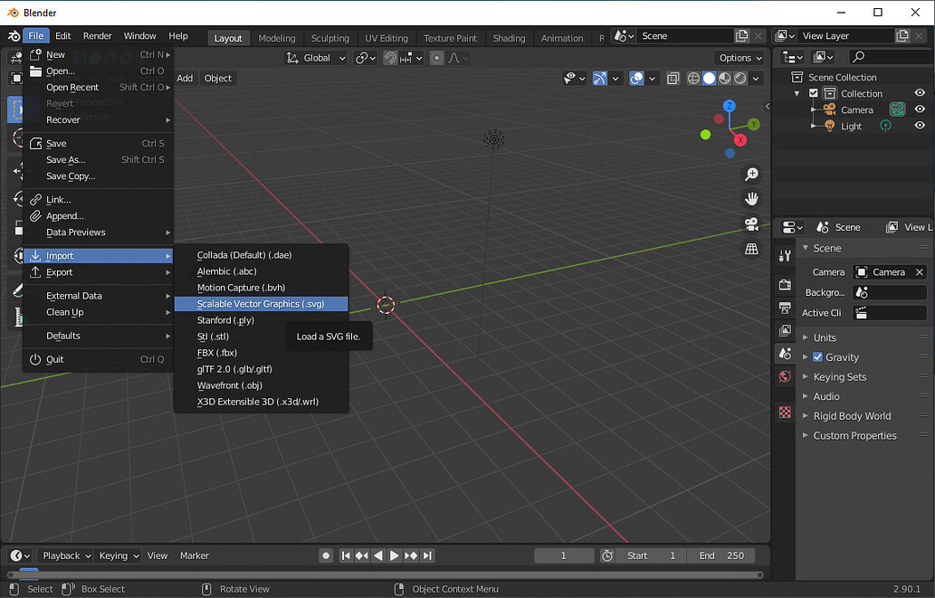Open the Texture properties tab with checkered icon
This screenshot has width=935, height=598.
pos(784,413)
